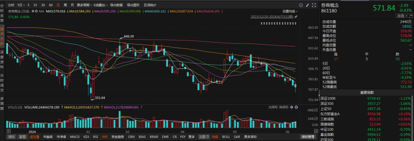The image size is (414, 141).
Task: Close the VOL sub-chart X icon
Action: pos(296,107)
